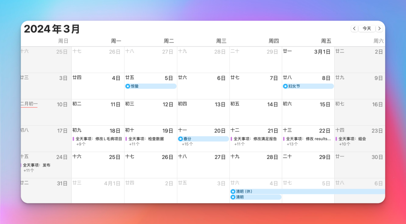Click the star icon on the 妇女节 event
The image size is (406, 224).
tap(286, 86)
